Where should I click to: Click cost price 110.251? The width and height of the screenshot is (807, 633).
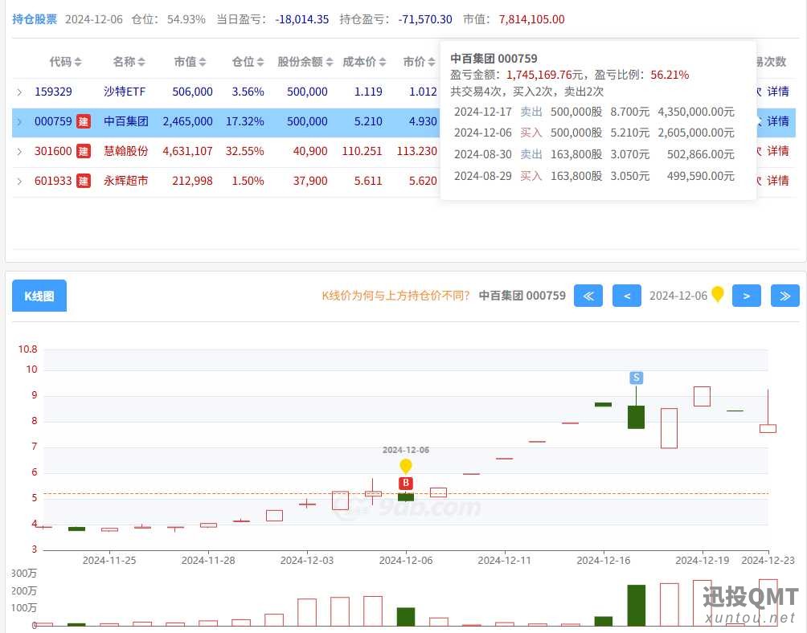pyautogui.click(x=362, y=151)
